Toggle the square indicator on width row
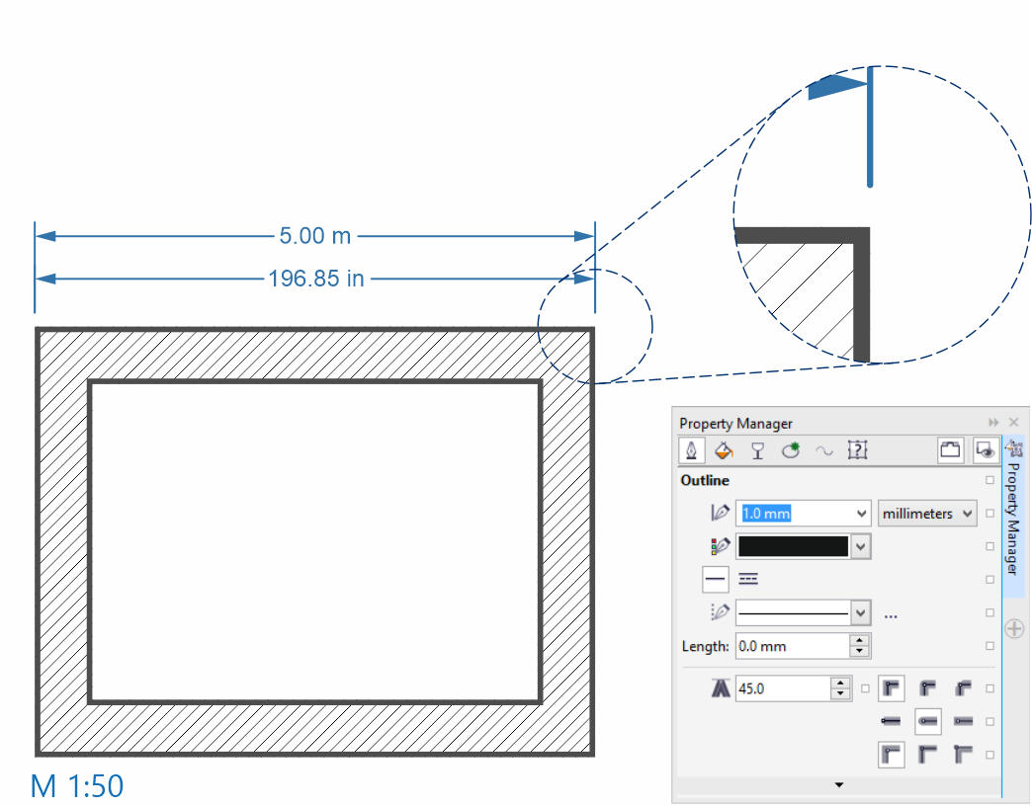Image resolution: width=1032 pixels, height=806 pixels. point(989,514)
